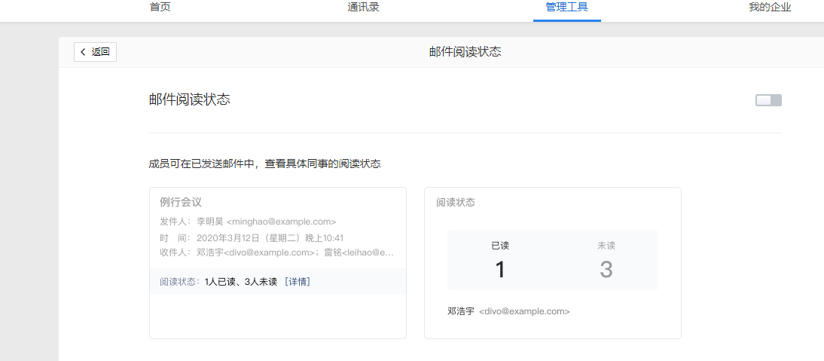Click the 阅读状态 panel header
The height and width of the screenshot is (361, 824).
[456, 203]
